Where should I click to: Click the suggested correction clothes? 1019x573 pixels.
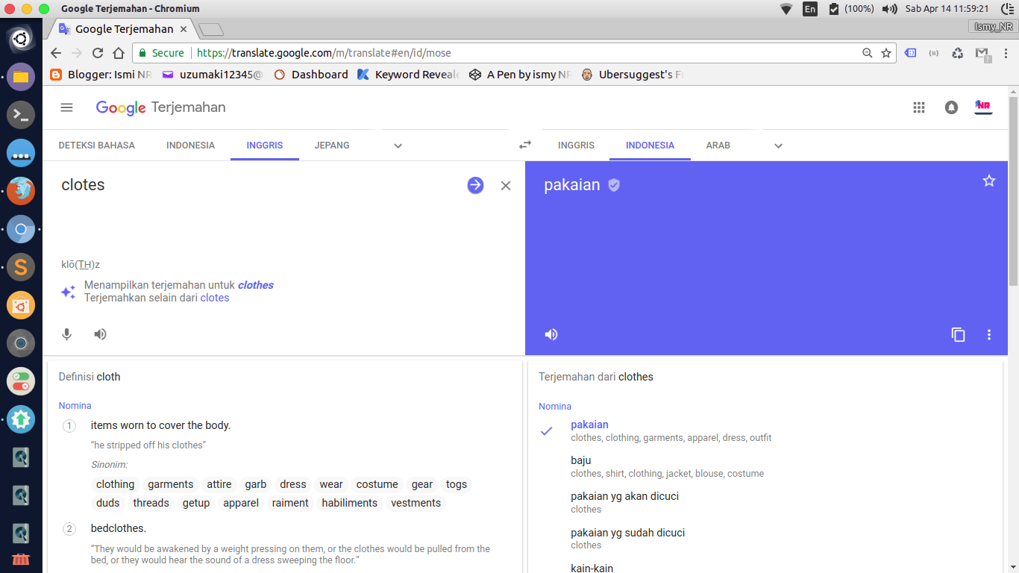click(x=256, y=285)
